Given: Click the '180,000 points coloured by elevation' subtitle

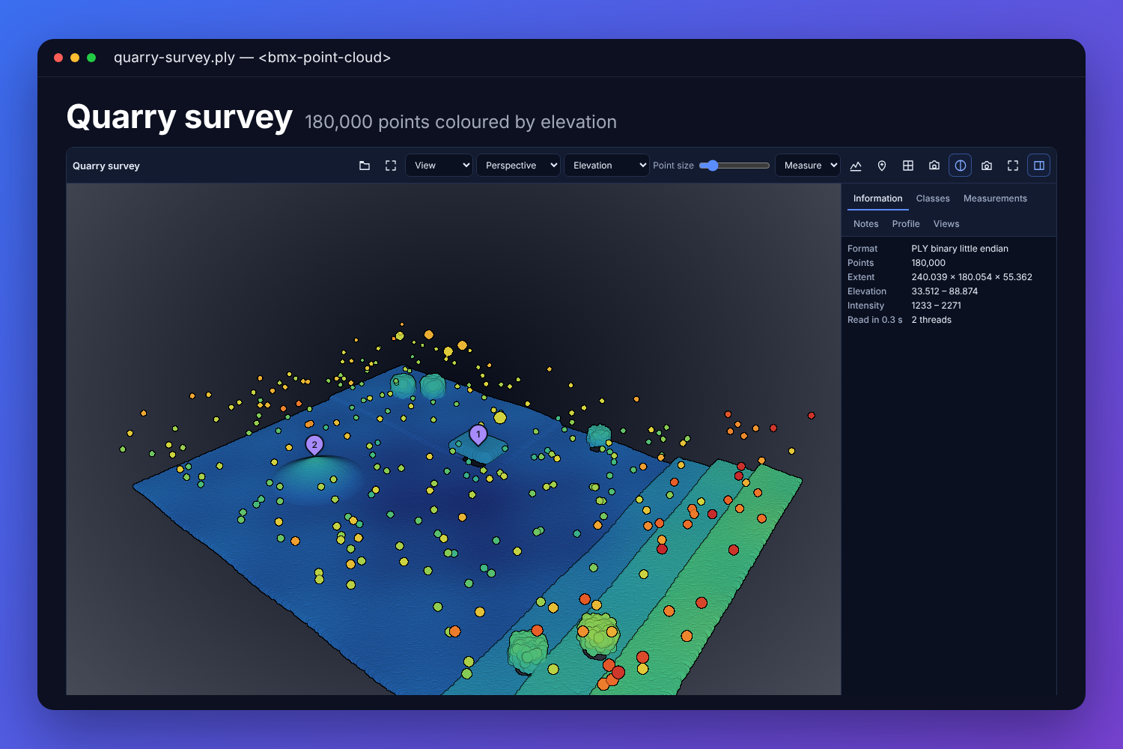Looking at the screenshot, I should pos(460,122).
